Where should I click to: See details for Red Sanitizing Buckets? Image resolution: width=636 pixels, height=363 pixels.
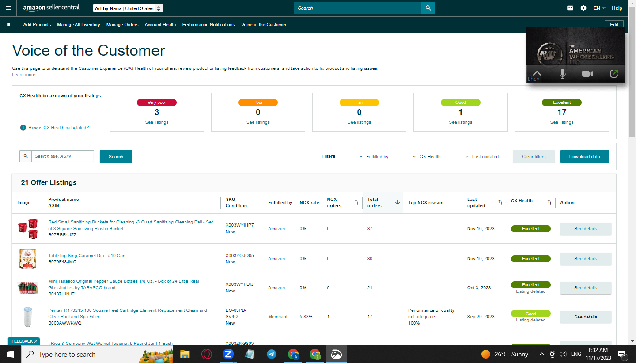coord(586,229)
